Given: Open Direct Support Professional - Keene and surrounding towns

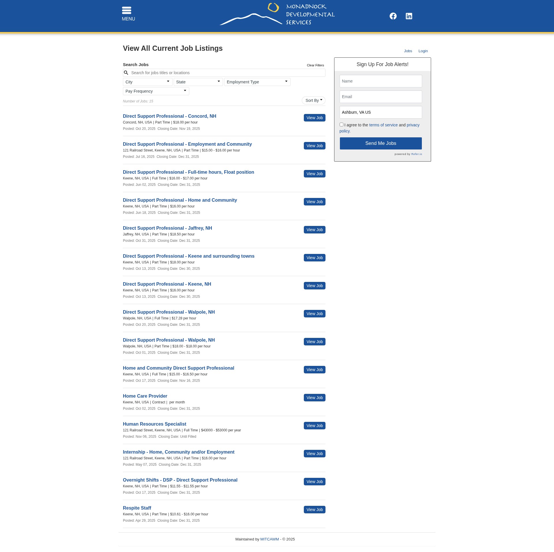Looking at the screenshot, I should click(x=189, y=256).
